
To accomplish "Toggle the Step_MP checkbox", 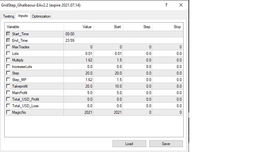I will (8, 80).
